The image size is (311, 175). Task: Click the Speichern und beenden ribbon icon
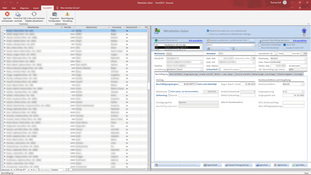(7, 14)
